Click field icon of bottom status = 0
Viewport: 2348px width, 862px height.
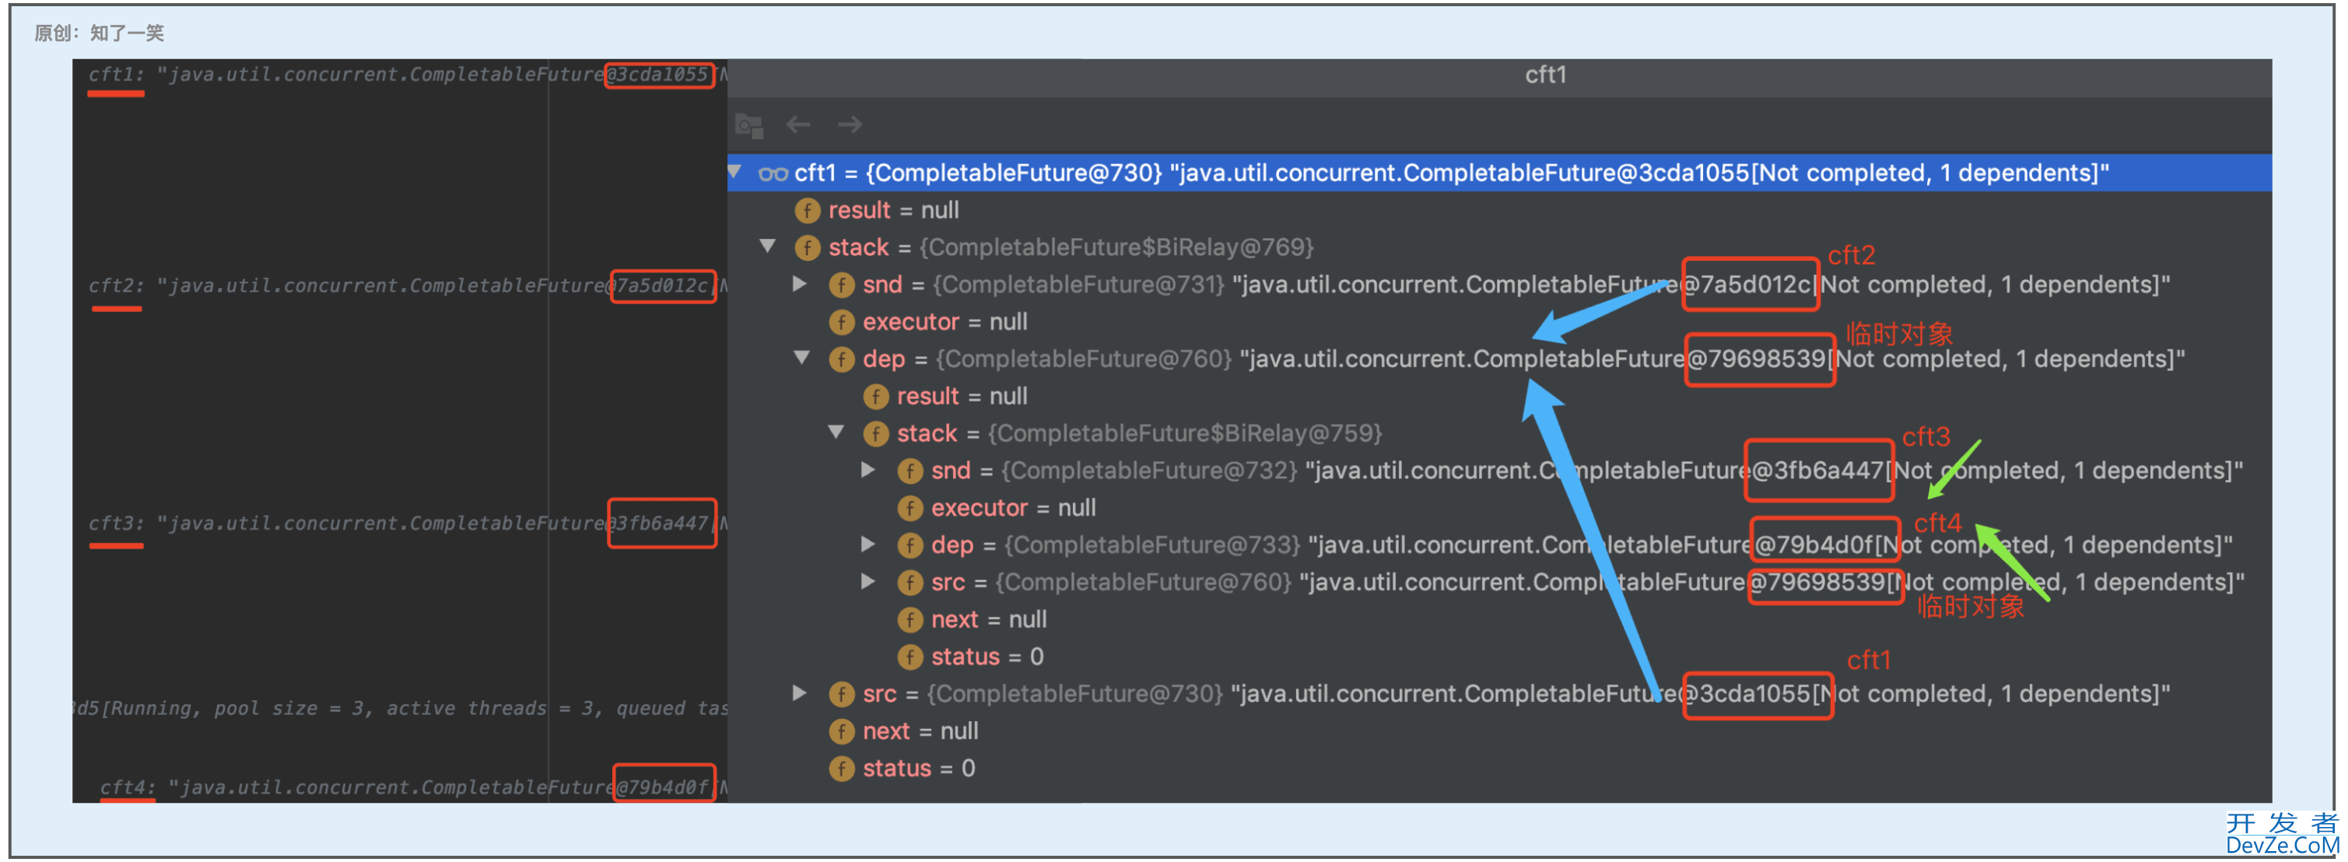pos(841,769)
